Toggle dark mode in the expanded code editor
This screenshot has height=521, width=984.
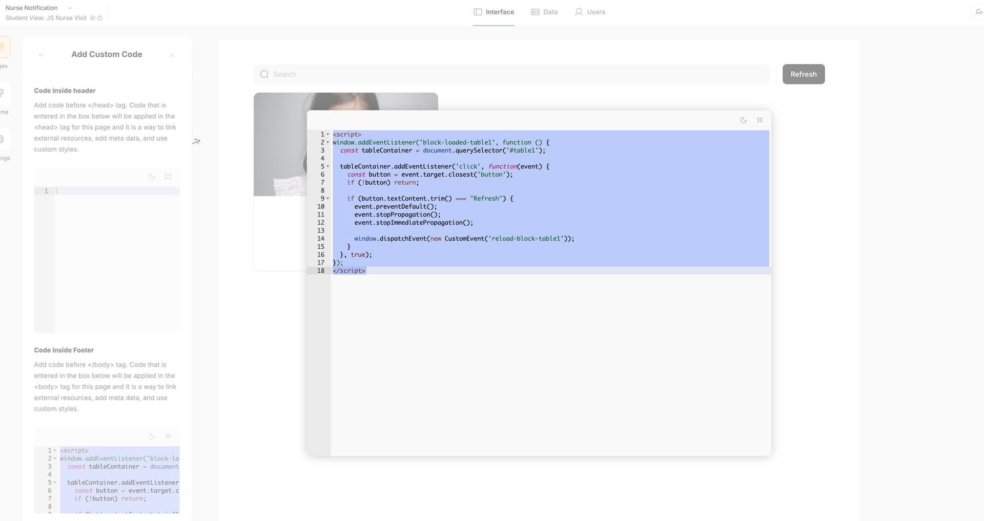tap(743, 120)
